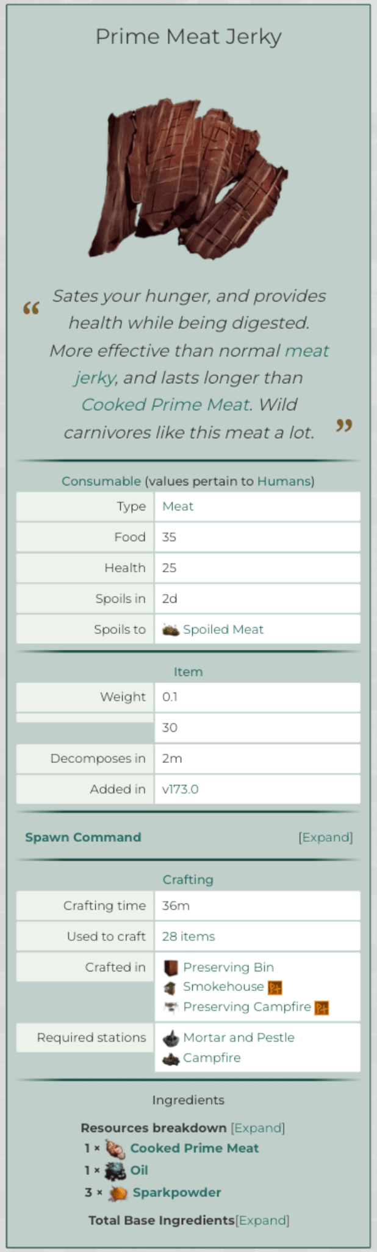The width and height of the screenshot is (377, 1252).
Task: Expand the Resources breakdown list
Action: coord(258,1127)
